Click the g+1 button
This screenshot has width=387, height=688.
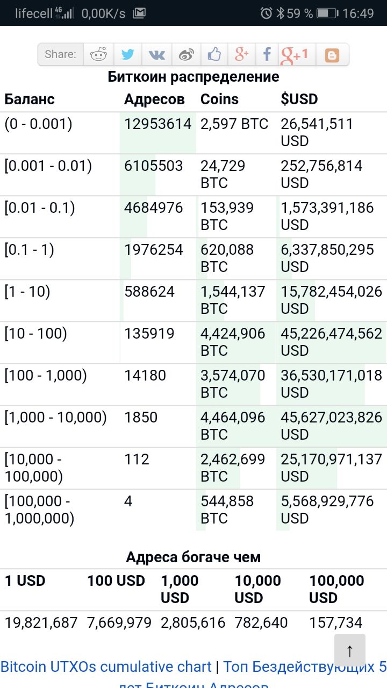[295, 55]
